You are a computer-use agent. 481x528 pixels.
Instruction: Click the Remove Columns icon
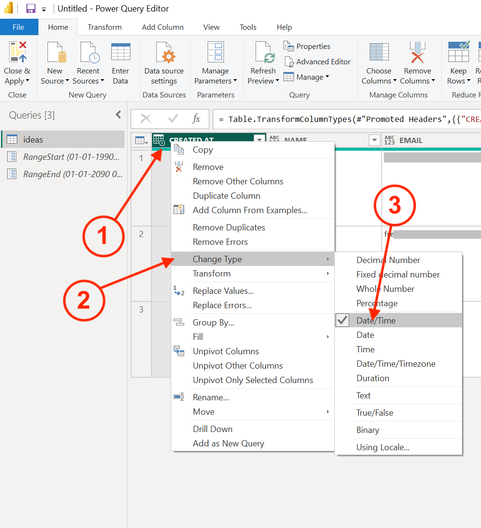417,52
